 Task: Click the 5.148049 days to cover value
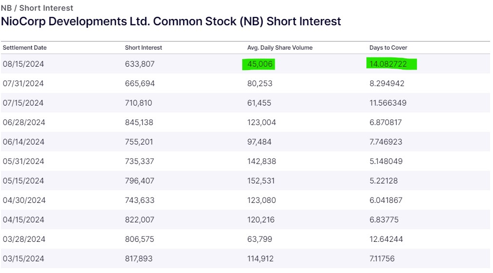pyautogui.click(x=387, y=161)
